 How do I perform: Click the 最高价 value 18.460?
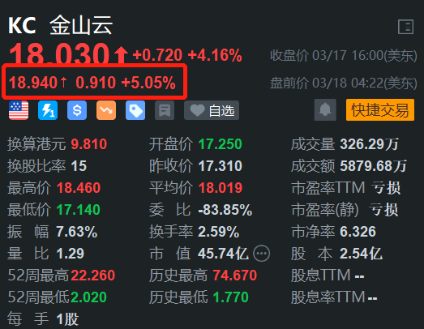(79, 188)
